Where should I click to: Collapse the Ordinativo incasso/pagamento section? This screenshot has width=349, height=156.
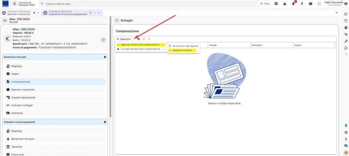[105, 122]
